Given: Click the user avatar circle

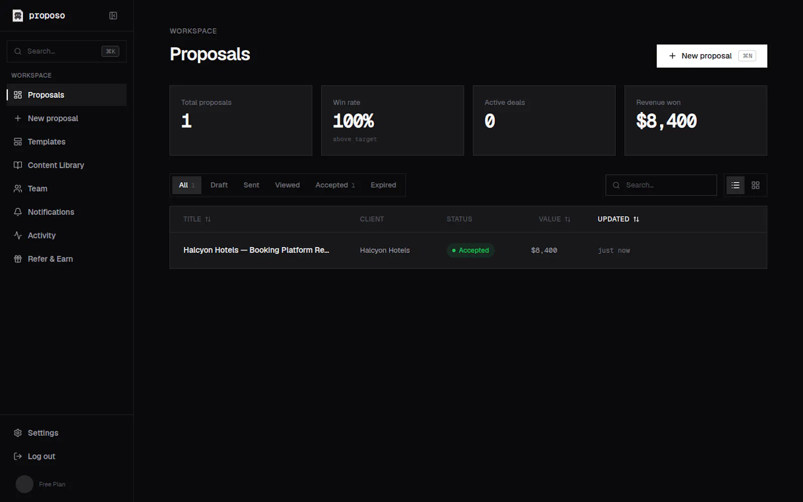Looking at the screenshot, I should tap(25, 484).
